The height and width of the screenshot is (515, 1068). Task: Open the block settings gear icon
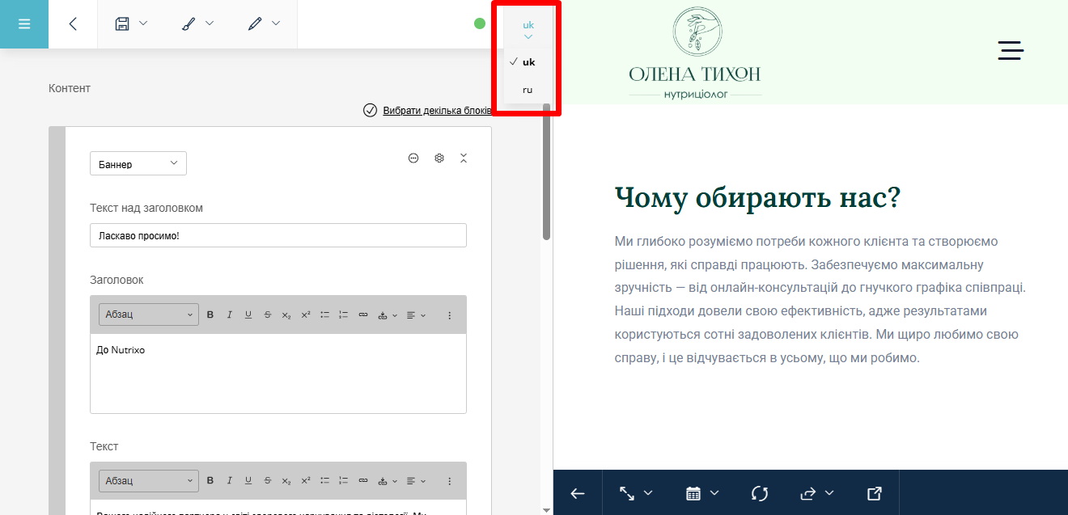439,158
